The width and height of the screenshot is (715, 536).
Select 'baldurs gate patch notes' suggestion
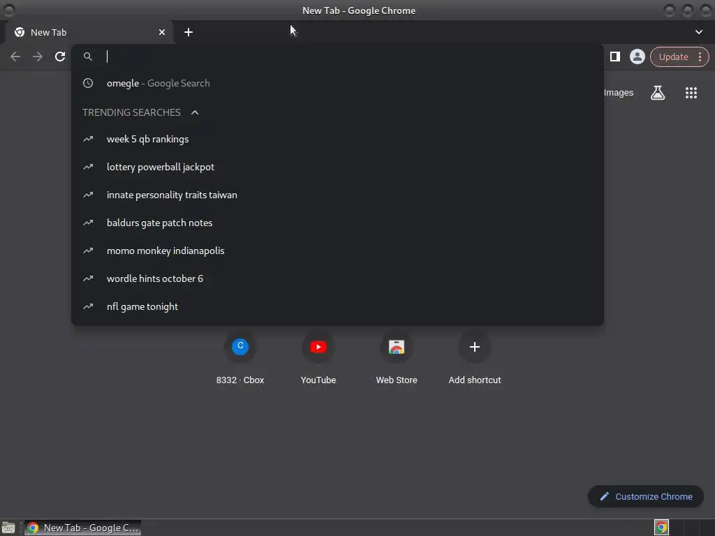click(x=337, y=223)
